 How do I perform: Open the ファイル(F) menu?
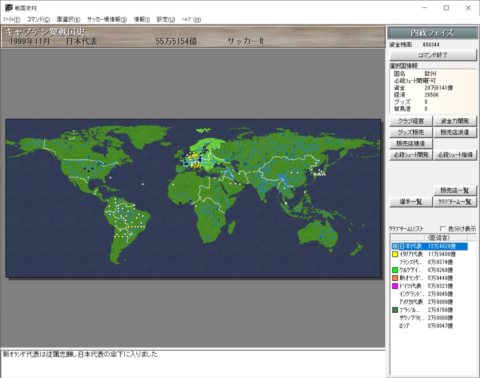[x=11, y=19]
